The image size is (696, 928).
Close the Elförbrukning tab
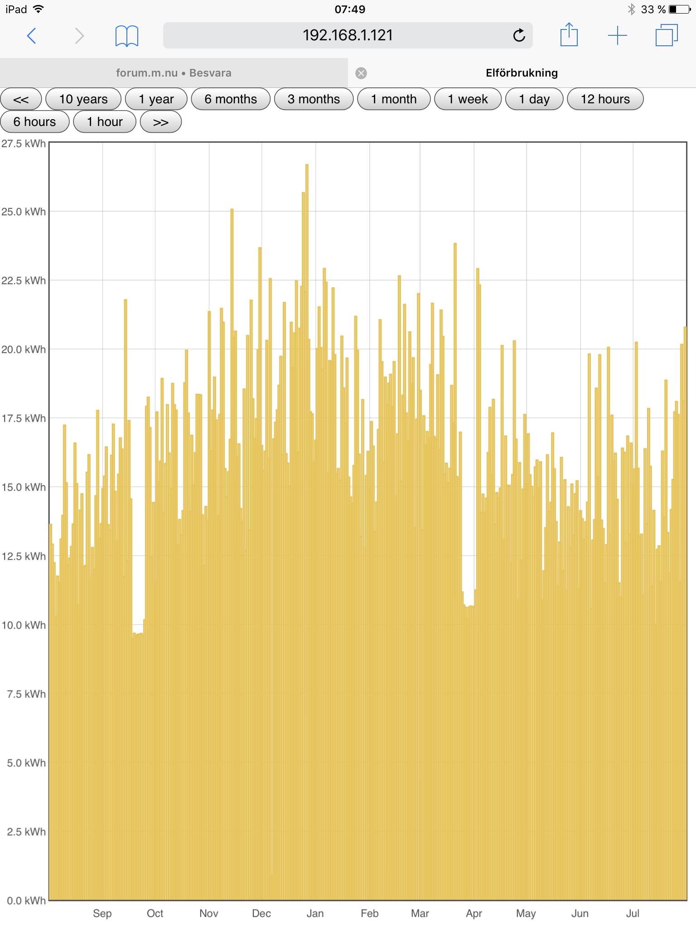pos(361,73)
